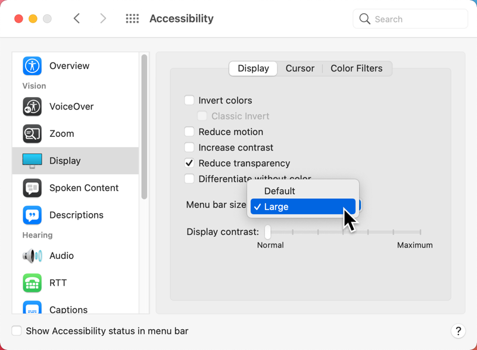Go back with the back arrow
The width and height of the screenshot is (477, 350).
coord(77,19)
